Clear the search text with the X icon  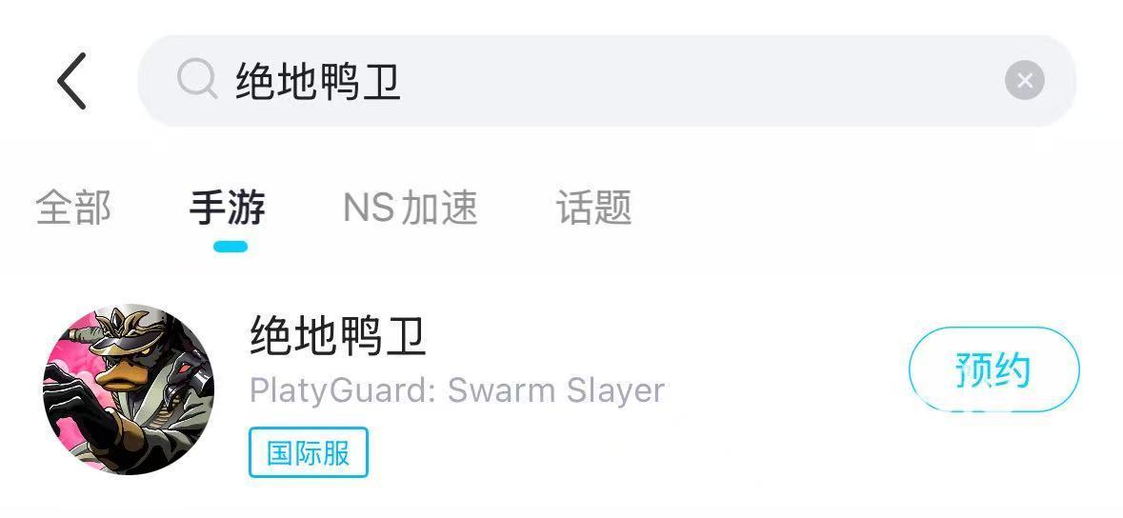pos(1024,80)
